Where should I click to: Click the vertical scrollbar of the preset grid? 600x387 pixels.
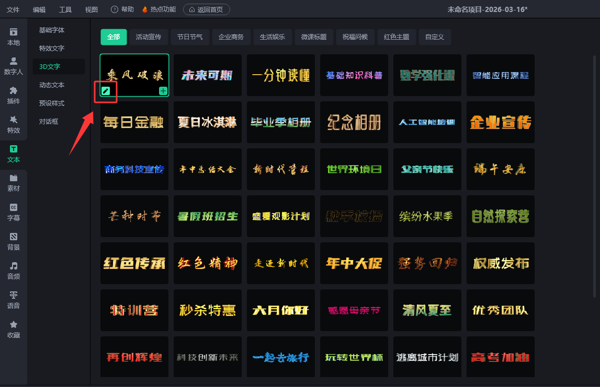click(x=595, y=172)
